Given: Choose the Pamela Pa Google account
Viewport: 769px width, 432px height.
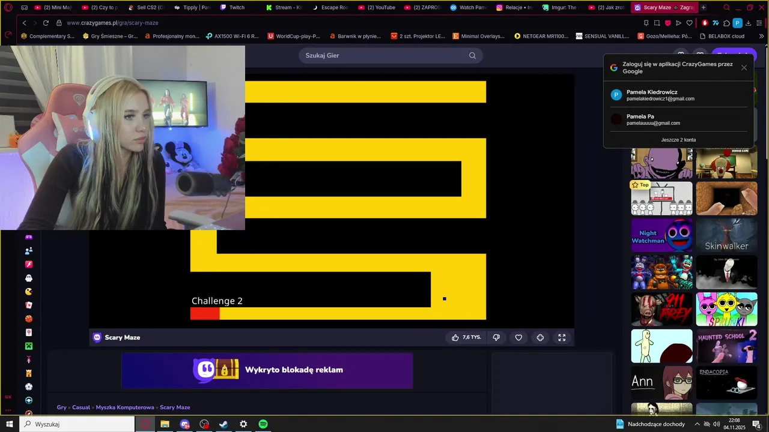Looking at the screenshot, I should pos(678,119).
